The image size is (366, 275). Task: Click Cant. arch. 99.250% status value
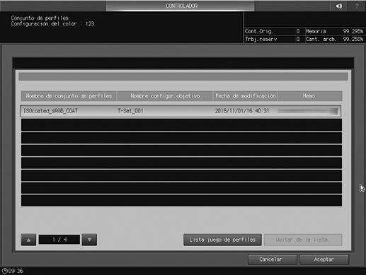[334, 40]
